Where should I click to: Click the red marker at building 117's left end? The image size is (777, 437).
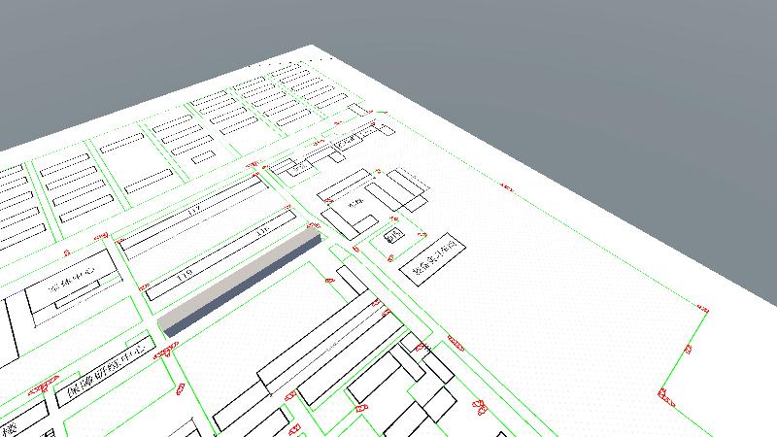pos(118,239)
